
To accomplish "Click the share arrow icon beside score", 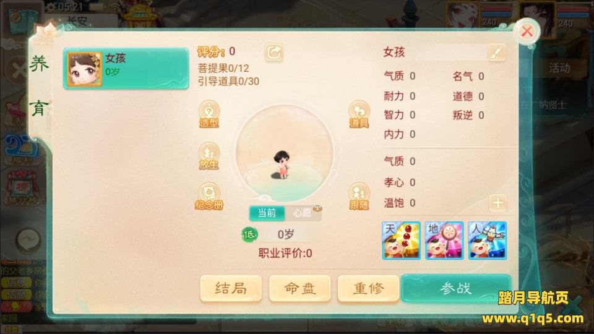I will [x=274, y=53].
